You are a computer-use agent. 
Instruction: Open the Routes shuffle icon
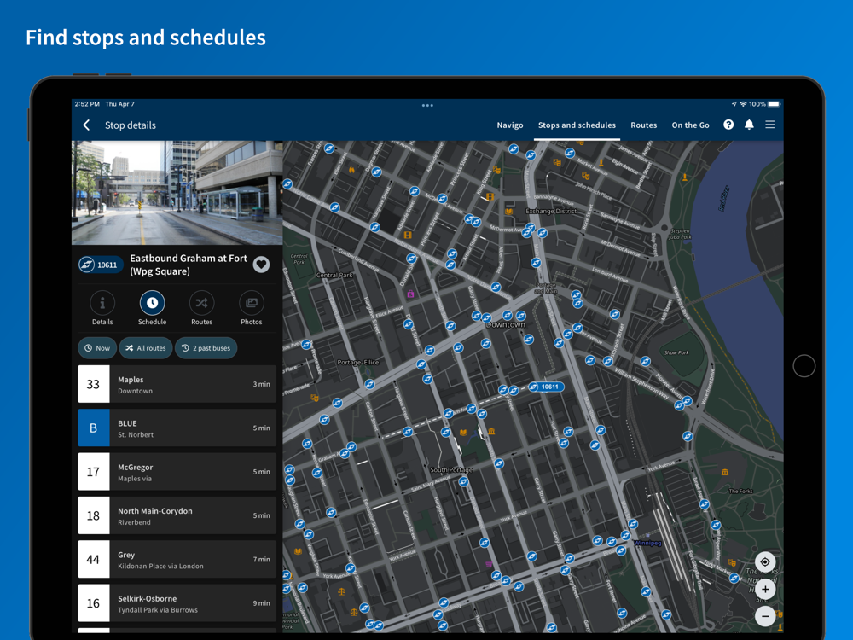(202, 303)
